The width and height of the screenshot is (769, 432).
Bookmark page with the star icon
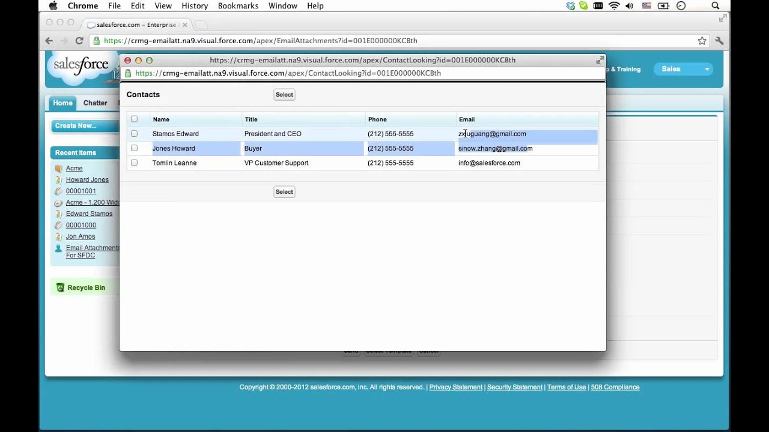(702, 41)
